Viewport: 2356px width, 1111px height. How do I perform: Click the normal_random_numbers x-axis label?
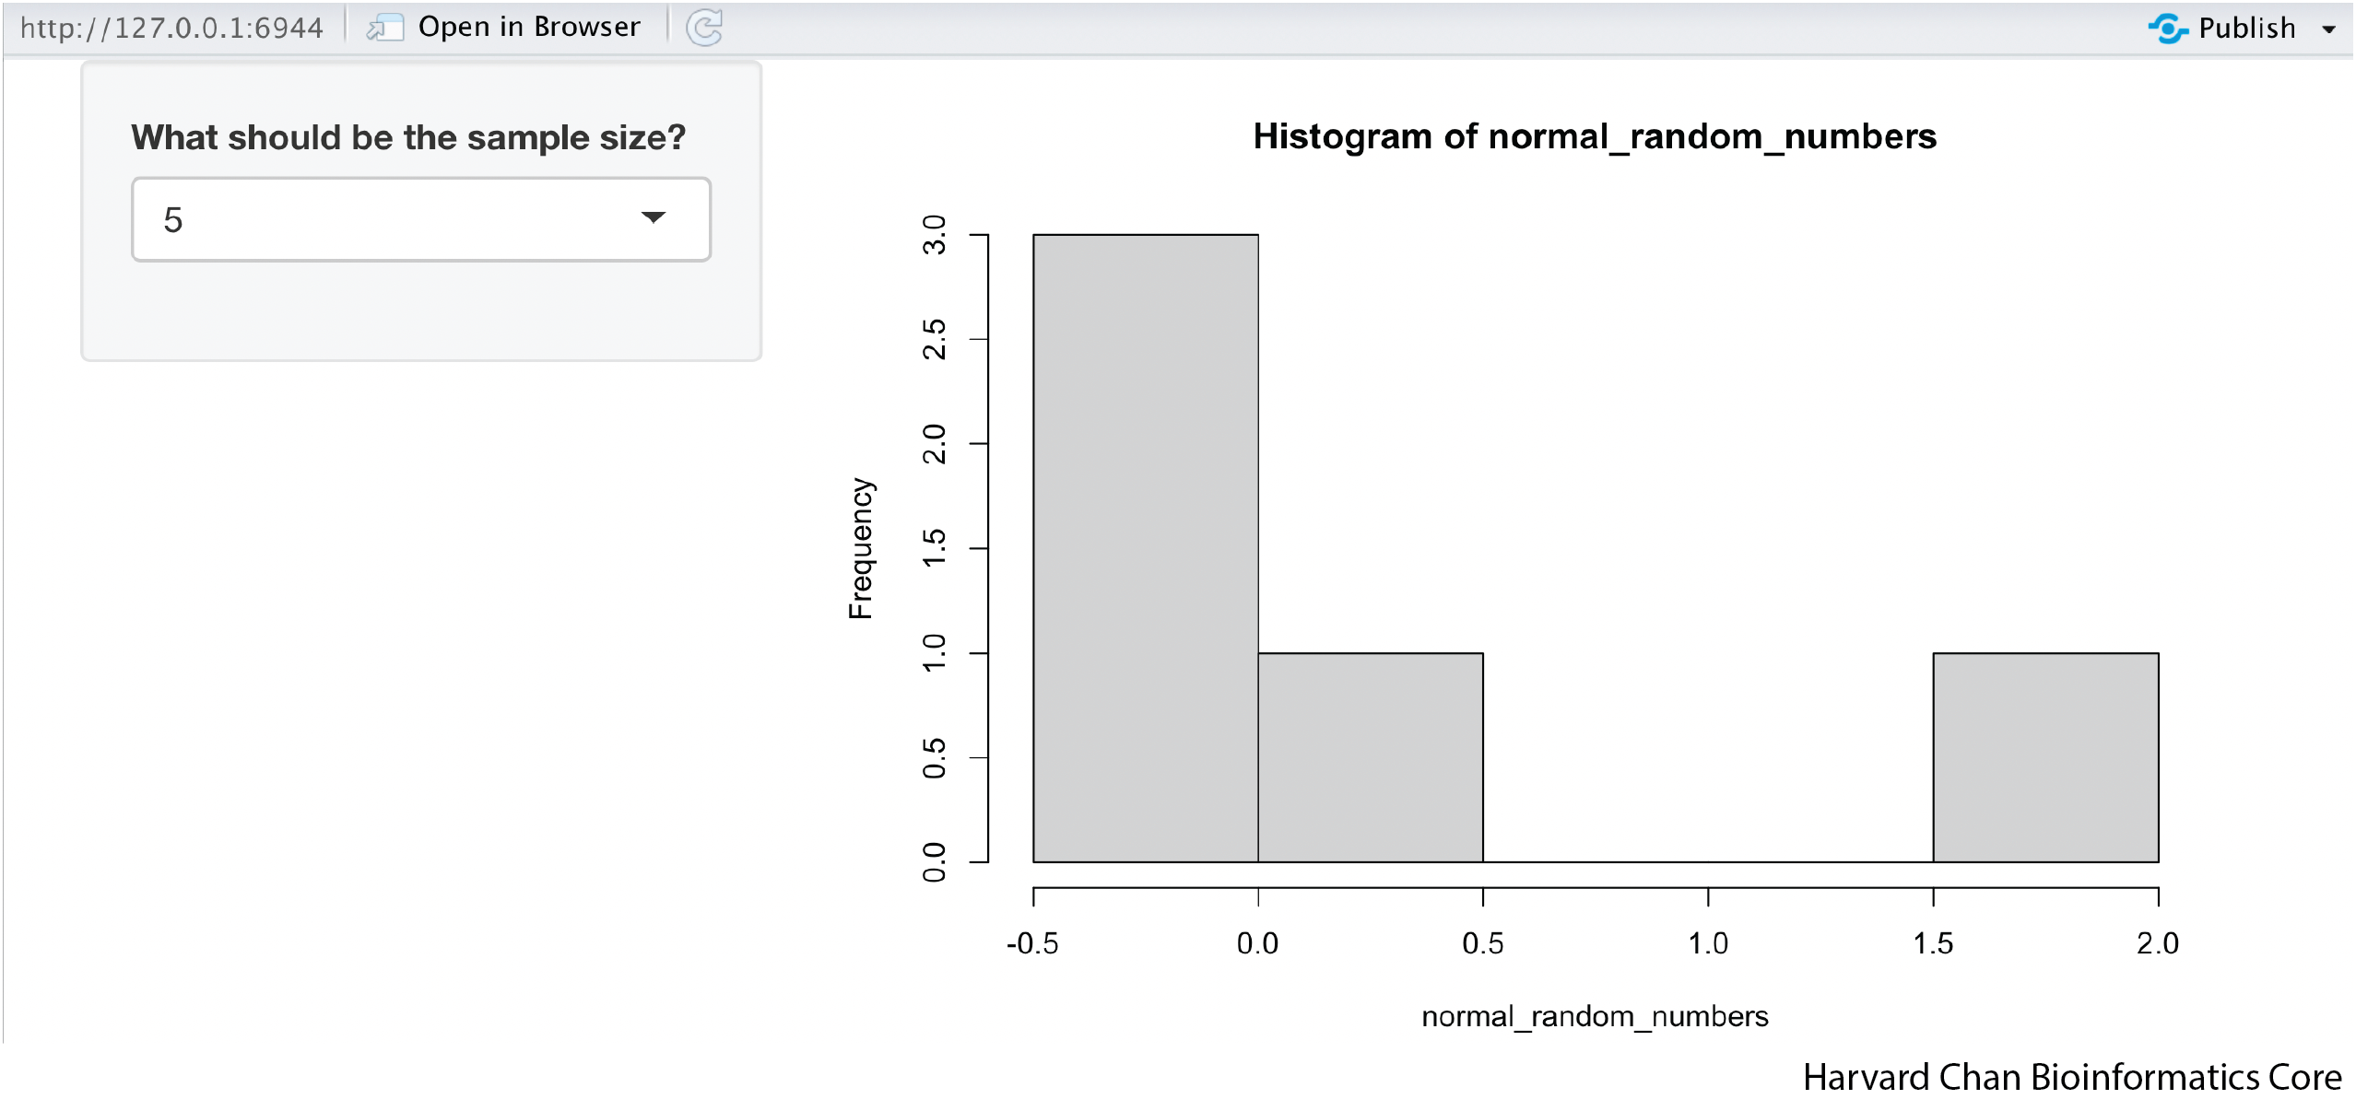point(1594,1015)
